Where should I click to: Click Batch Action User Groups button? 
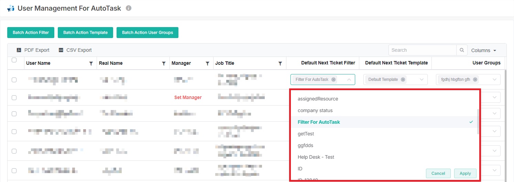147,33
